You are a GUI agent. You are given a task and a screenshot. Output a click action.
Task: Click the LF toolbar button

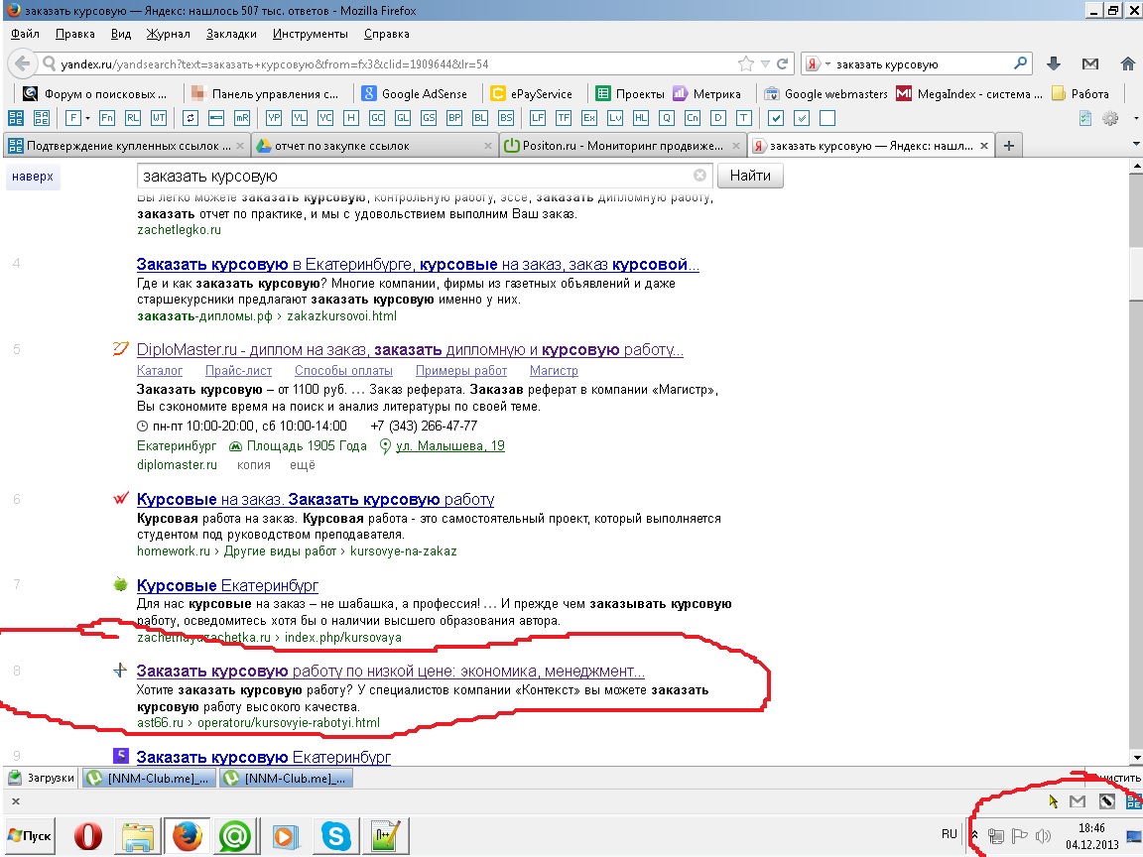[x=537, y=118]
